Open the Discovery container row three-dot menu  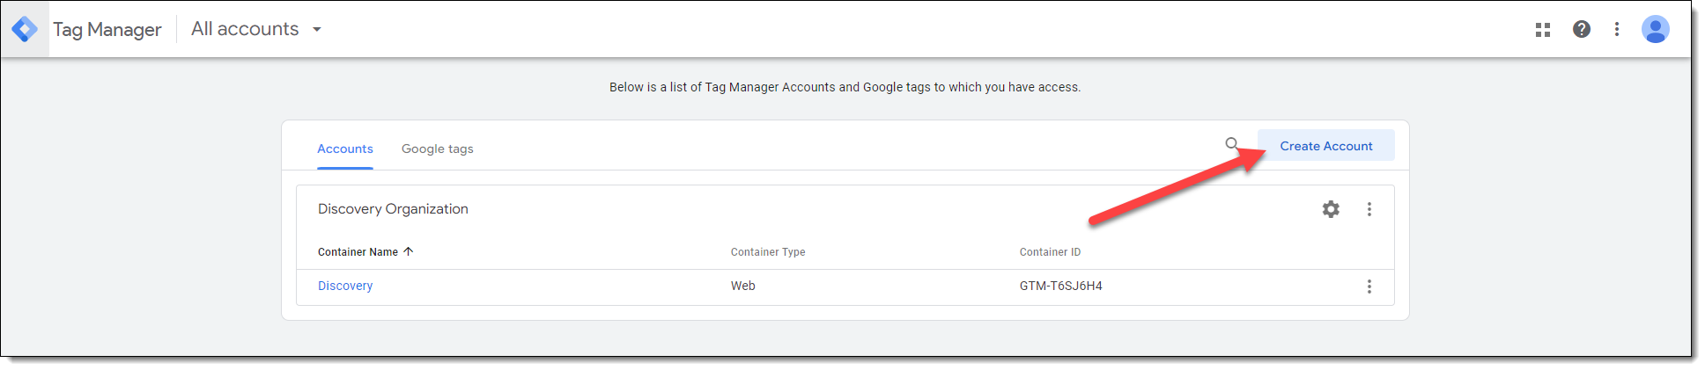click(1369, 287)
